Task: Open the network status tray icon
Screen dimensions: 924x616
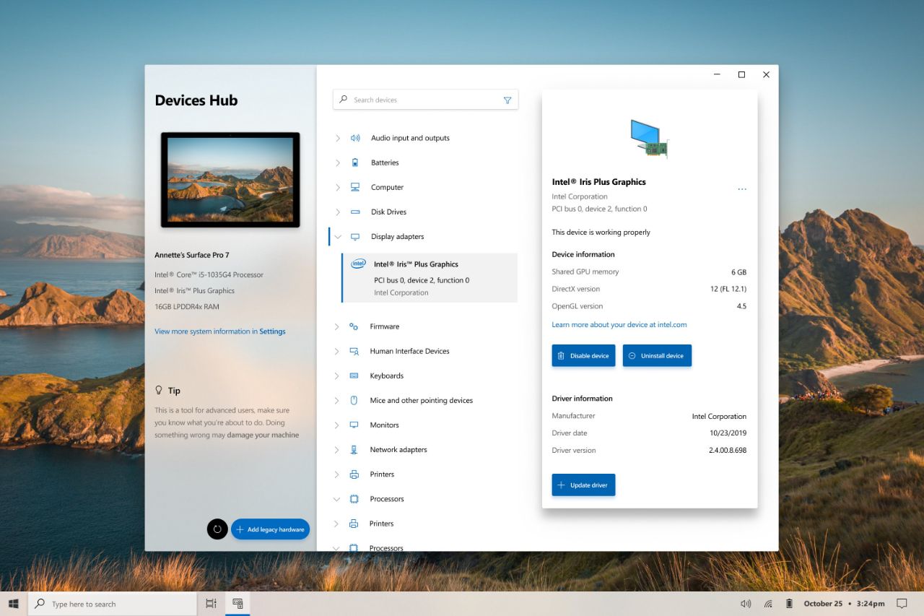Action: [x=768, y=604]
